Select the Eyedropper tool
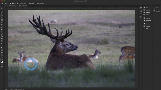The image size is (161, 90). 2,22
